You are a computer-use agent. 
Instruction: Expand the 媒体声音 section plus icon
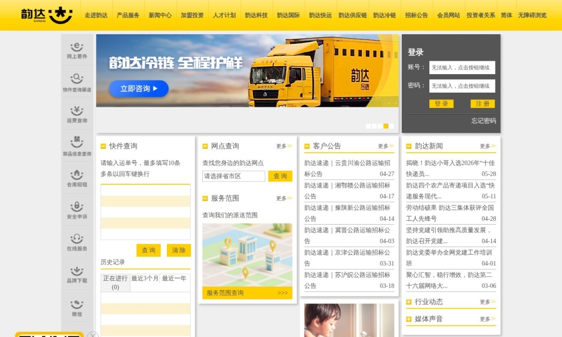pos(409,319)
